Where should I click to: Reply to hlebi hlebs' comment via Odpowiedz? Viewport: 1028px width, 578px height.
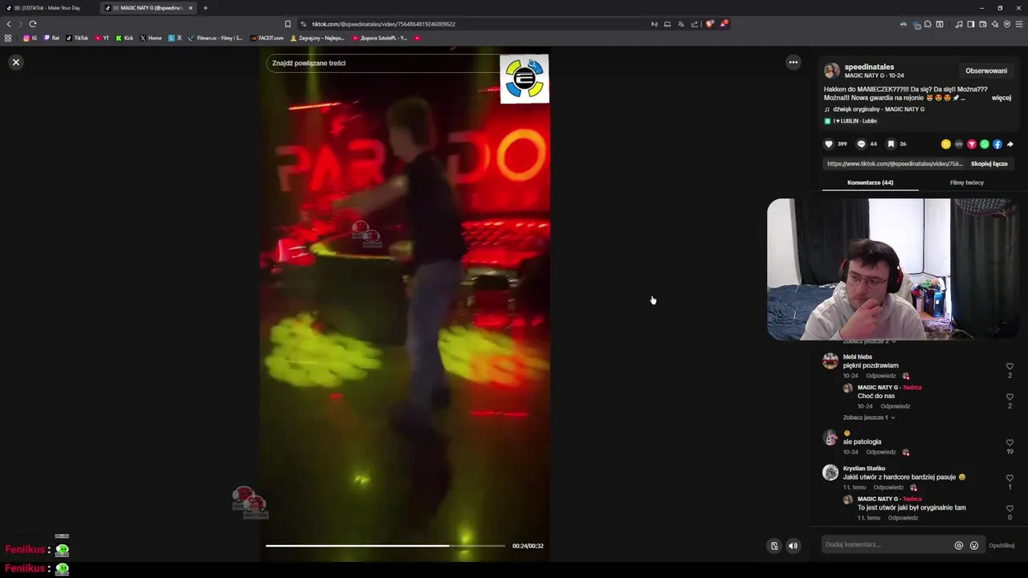(x=881, y=376)
